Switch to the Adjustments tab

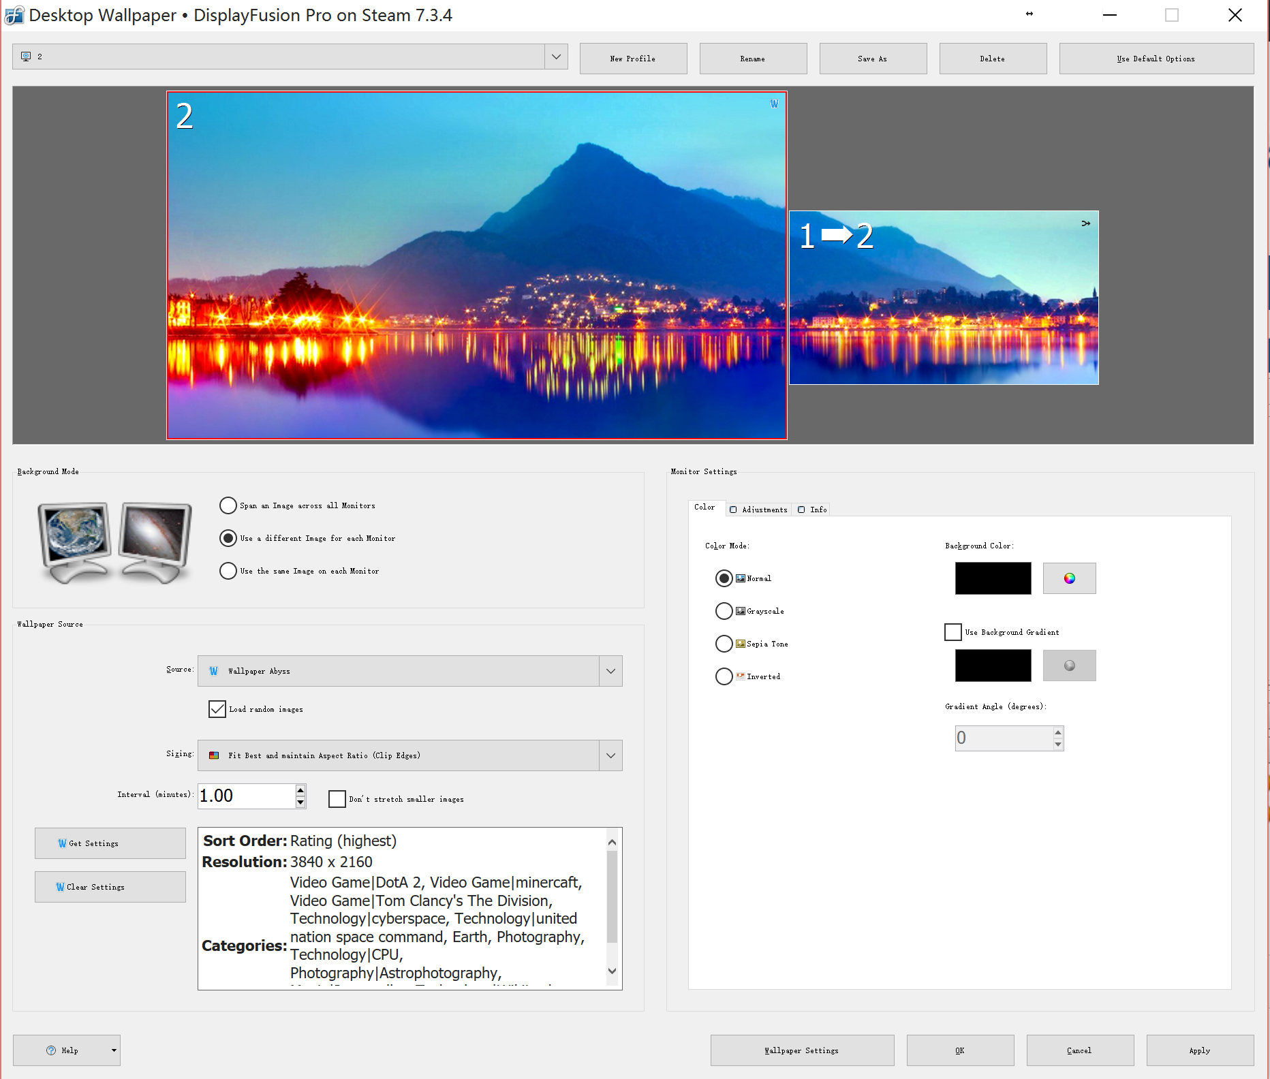click(x=758, y=510)
